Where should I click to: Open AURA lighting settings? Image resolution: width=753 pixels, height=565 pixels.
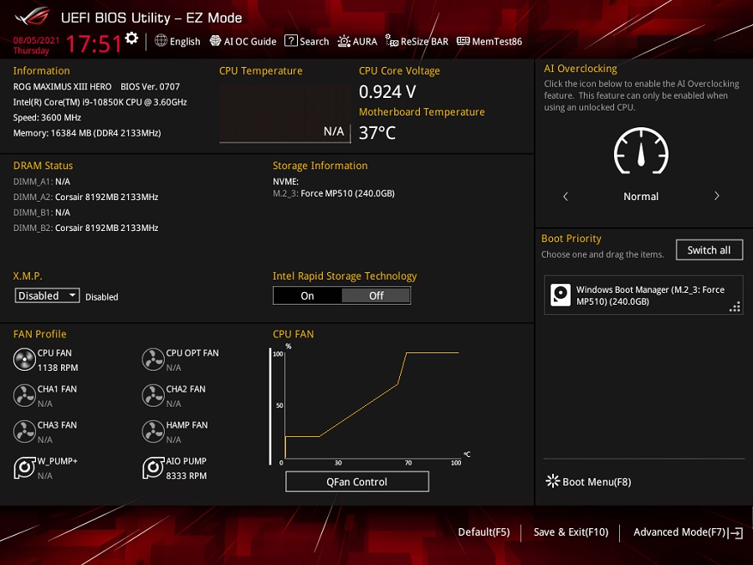coord(356,41)
